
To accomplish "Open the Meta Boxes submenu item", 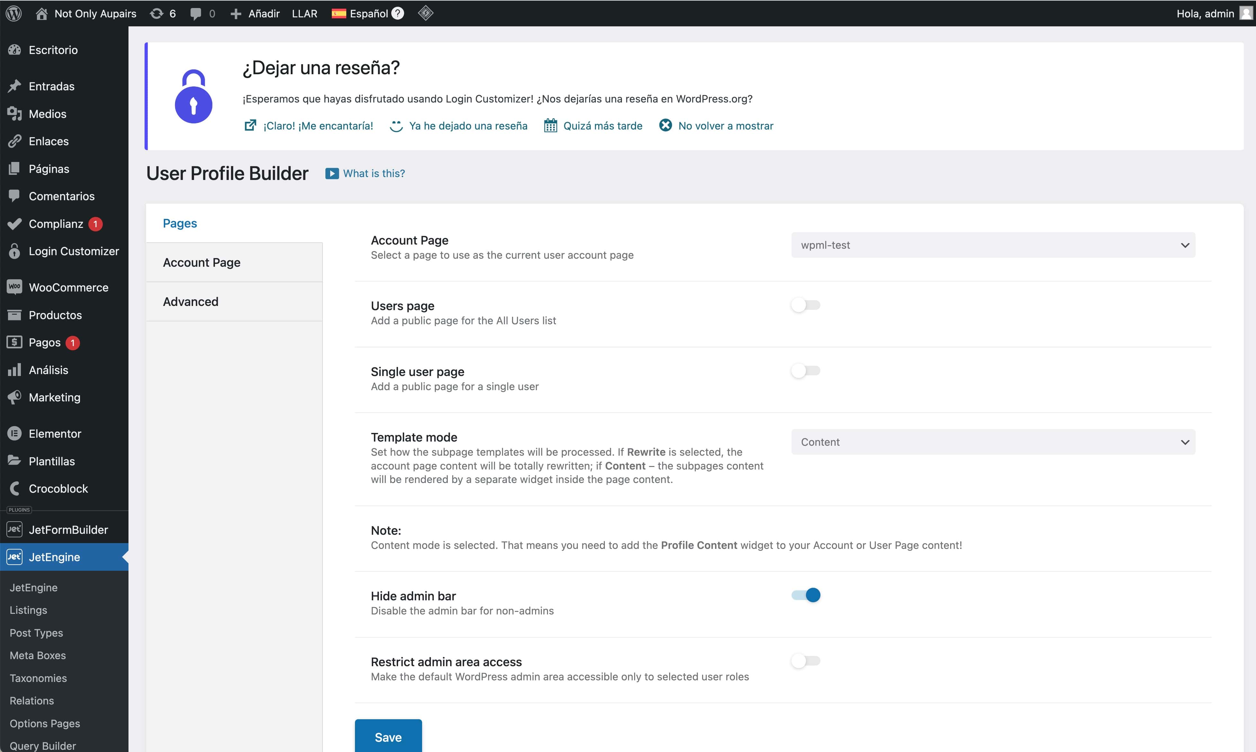I will tap(38, 655).
